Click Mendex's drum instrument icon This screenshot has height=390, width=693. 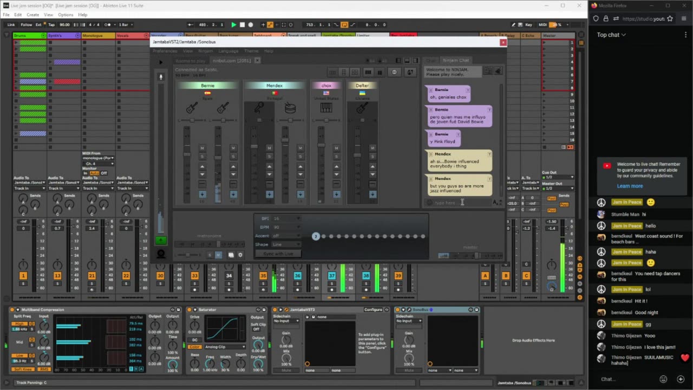point(290,108)
